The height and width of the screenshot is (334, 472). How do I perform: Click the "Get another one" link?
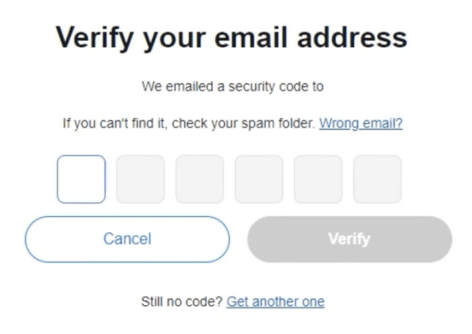[275, 301]
